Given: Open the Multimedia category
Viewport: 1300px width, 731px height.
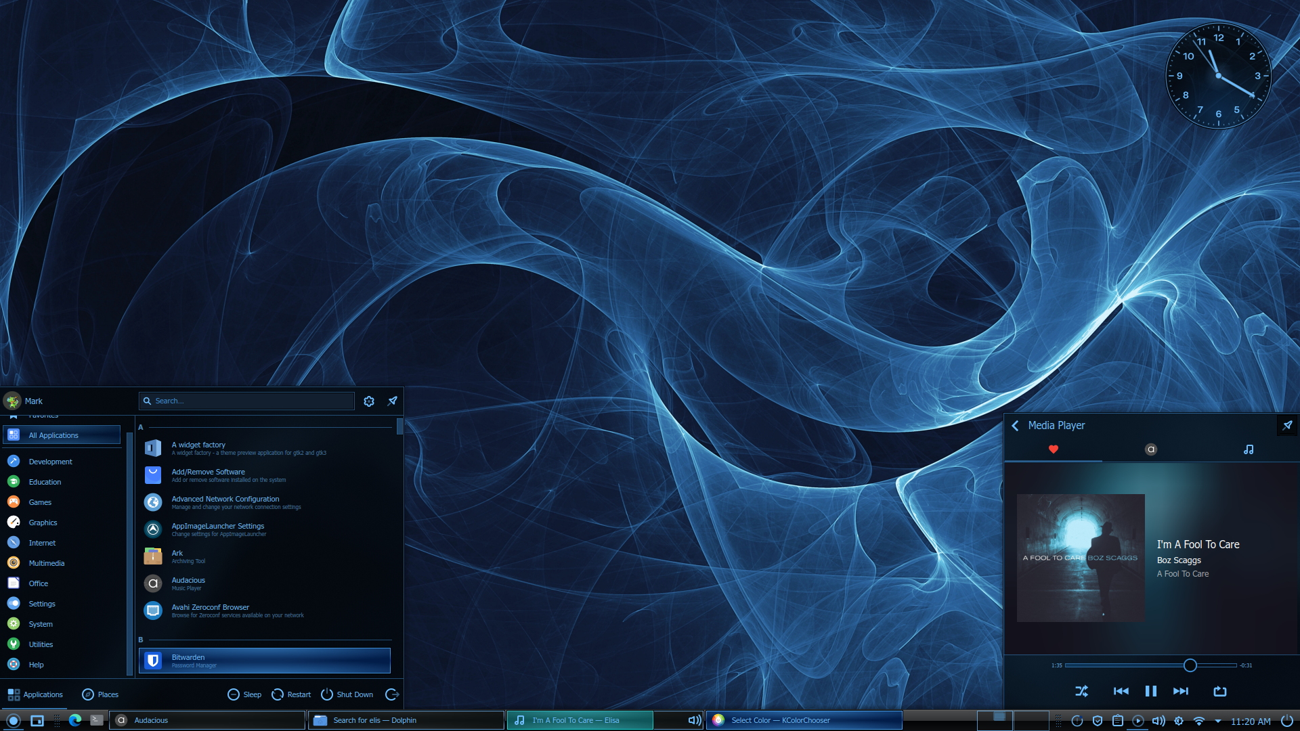Looking at the screenshot, I should point(62,563).
